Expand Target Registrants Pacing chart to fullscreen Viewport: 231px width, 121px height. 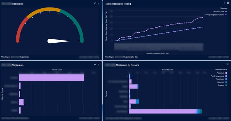228,3
